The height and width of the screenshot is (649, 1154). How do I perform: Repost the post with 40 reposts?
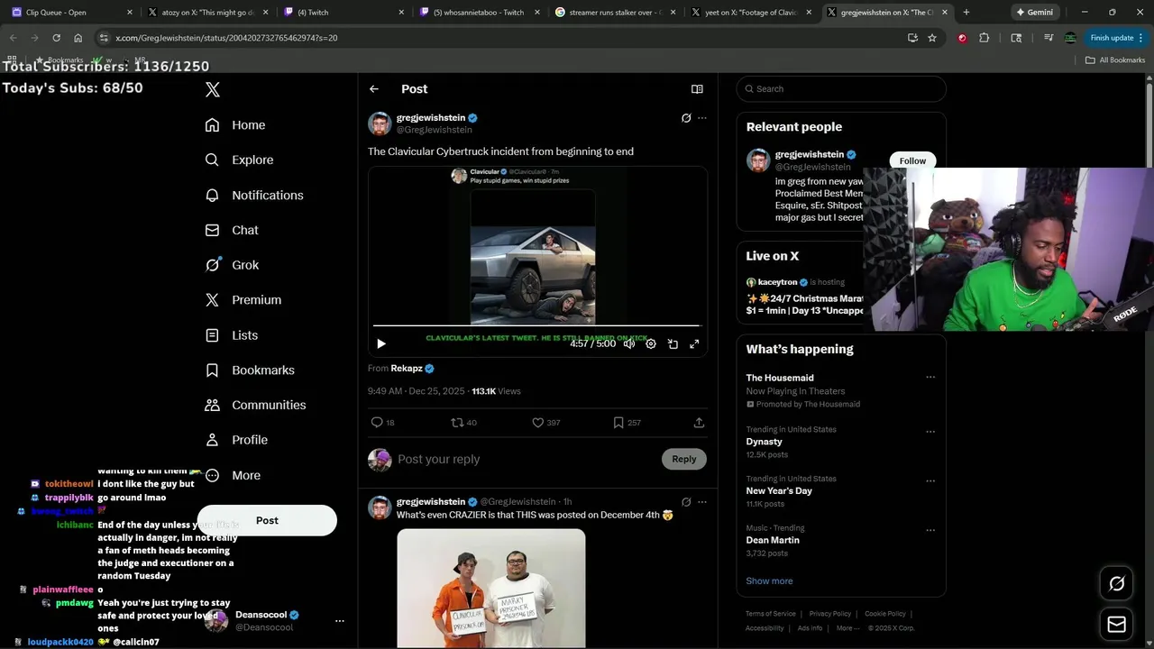[464, 422]
